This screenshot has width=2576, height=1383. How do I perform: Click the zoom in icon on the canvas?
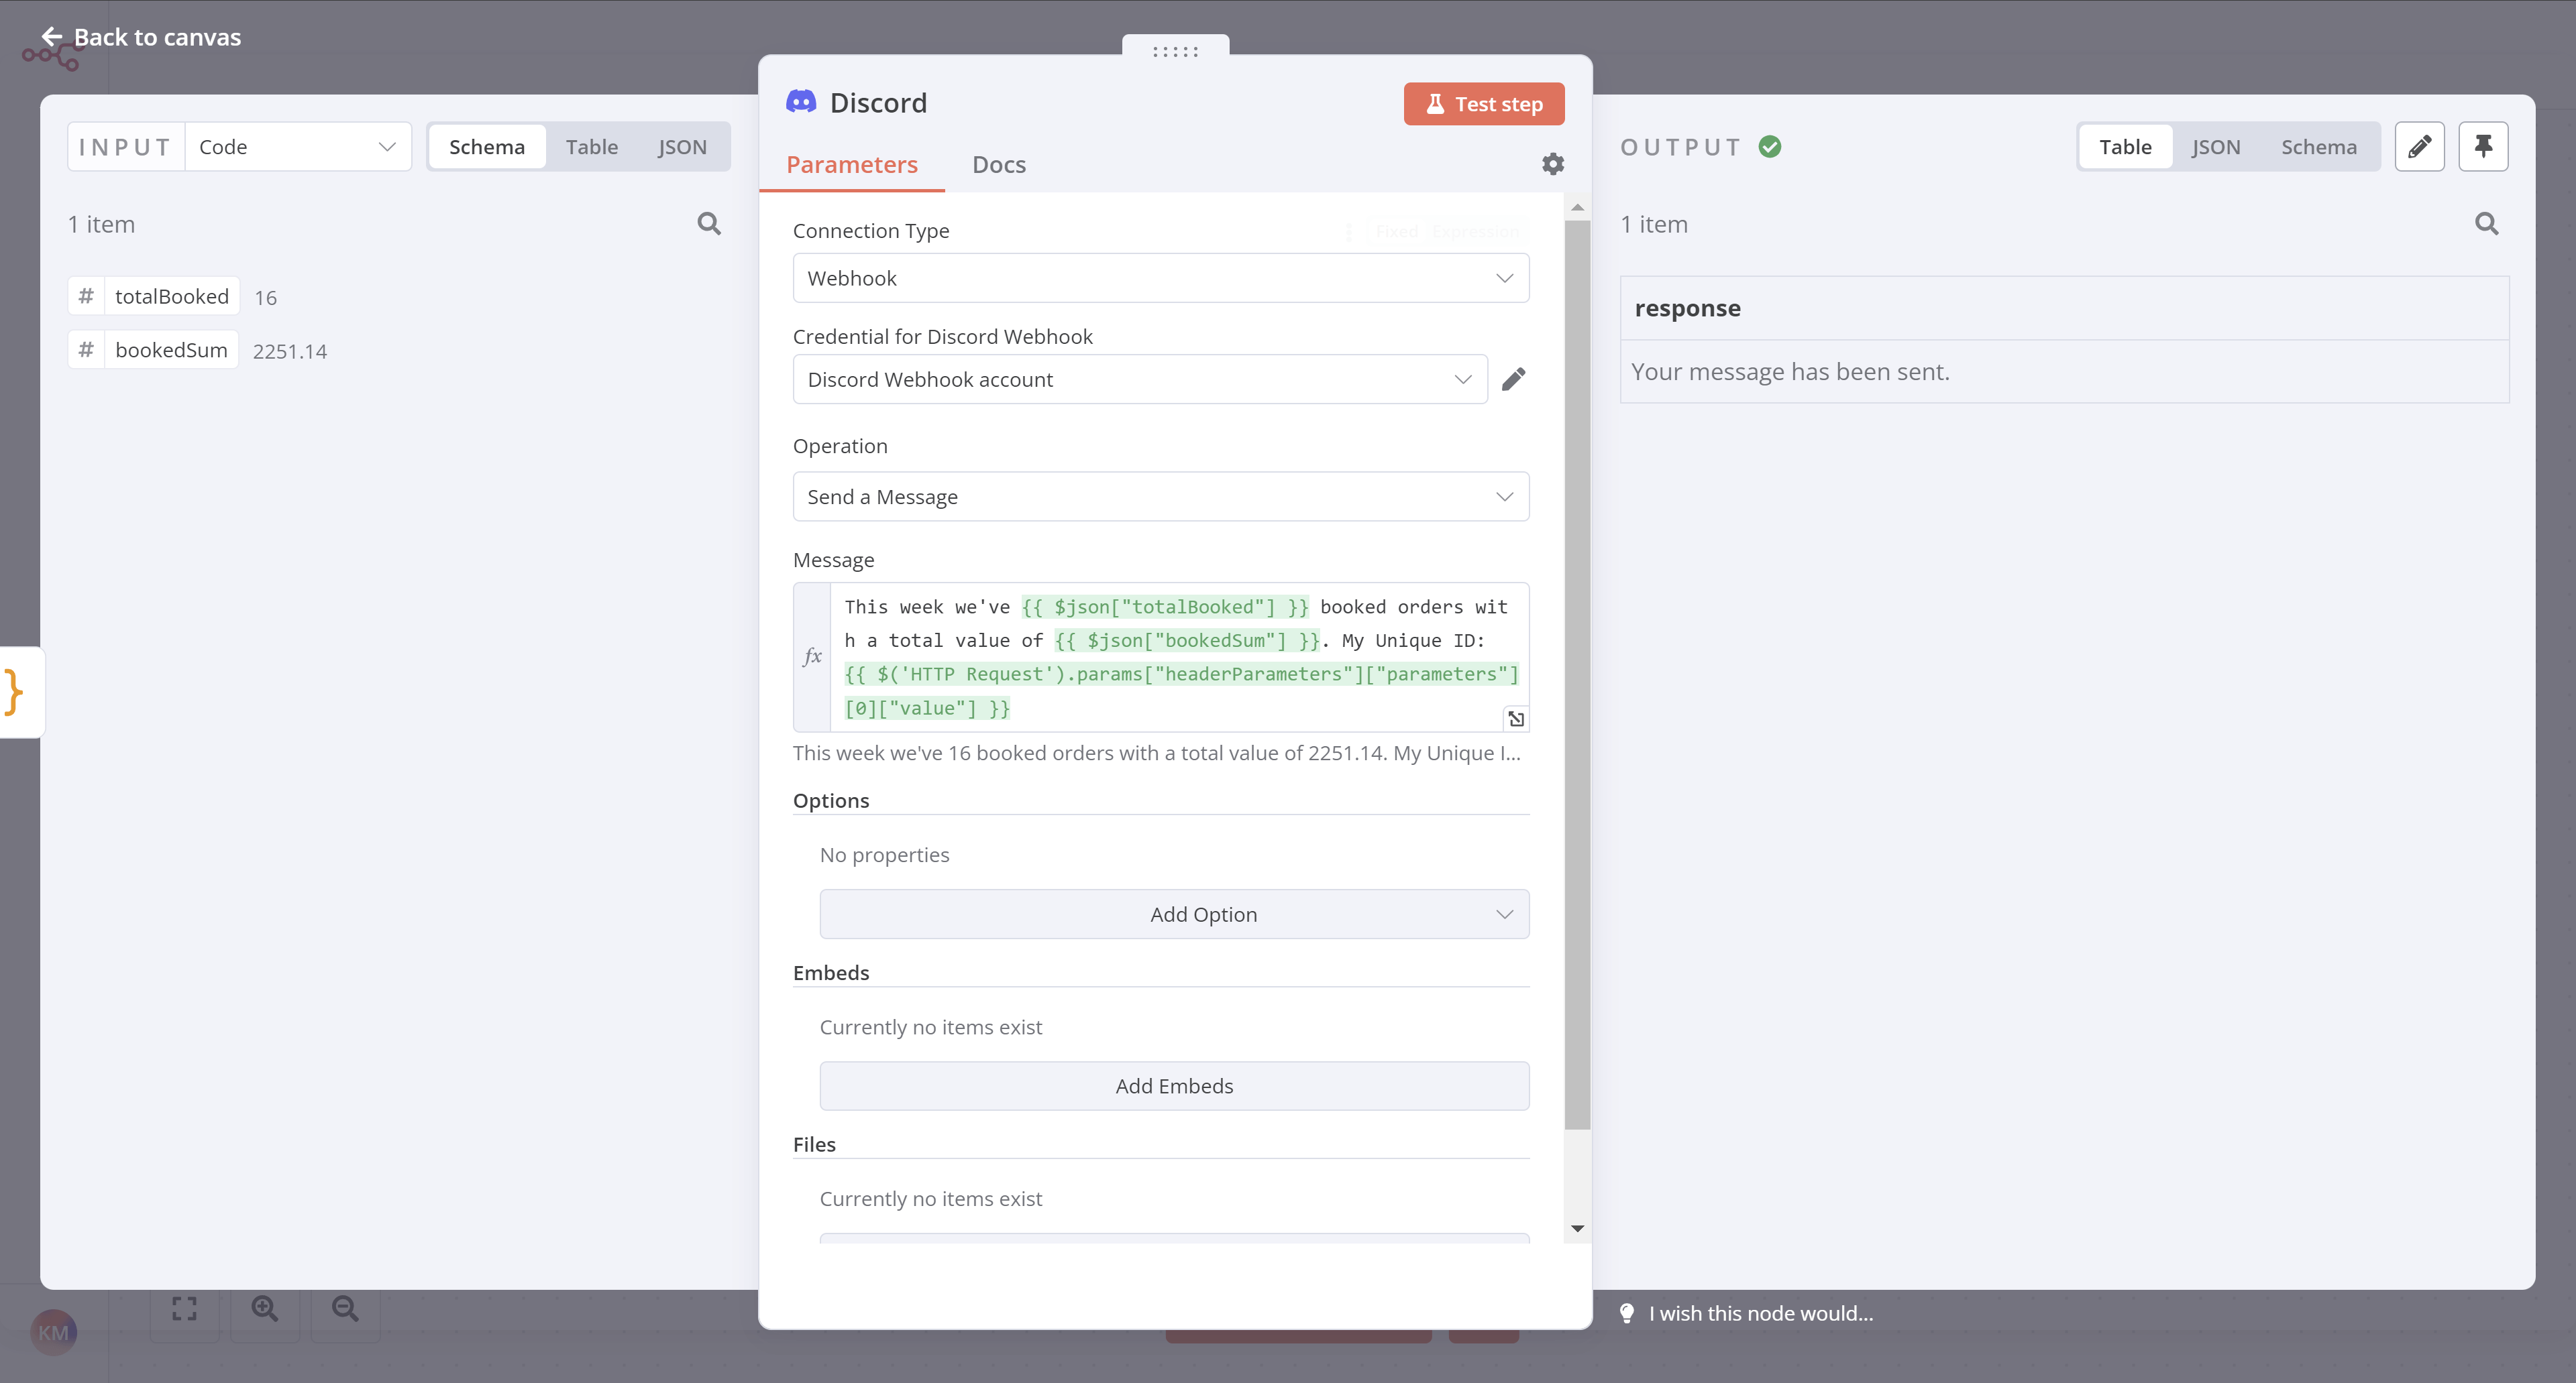[264, 1308]
